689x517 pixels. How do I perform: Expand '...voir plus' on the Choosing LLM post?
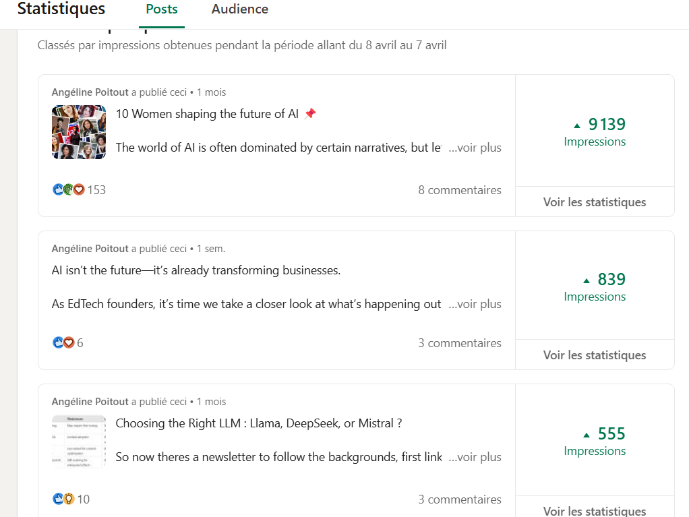click(475, 457)
